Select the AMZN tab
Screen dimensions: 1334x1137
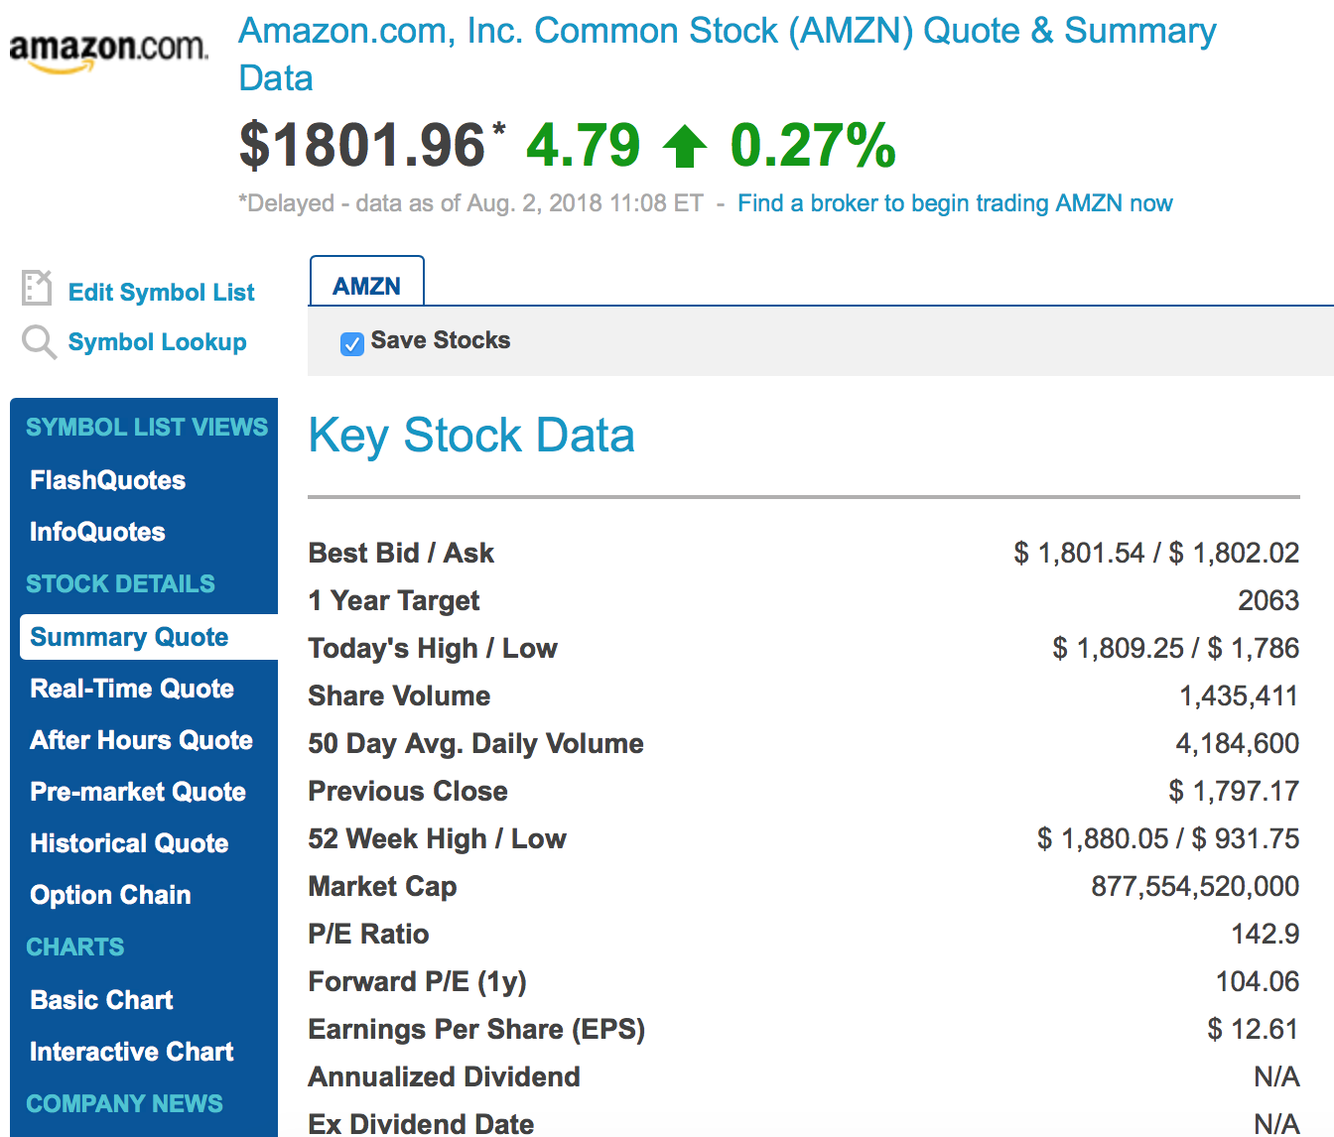click(367, 282)
